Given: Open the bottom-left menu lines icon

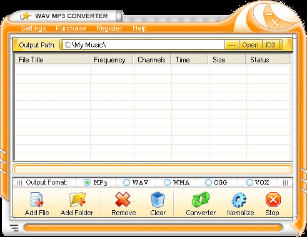Looking at the screenshot, I should (14, 228).
